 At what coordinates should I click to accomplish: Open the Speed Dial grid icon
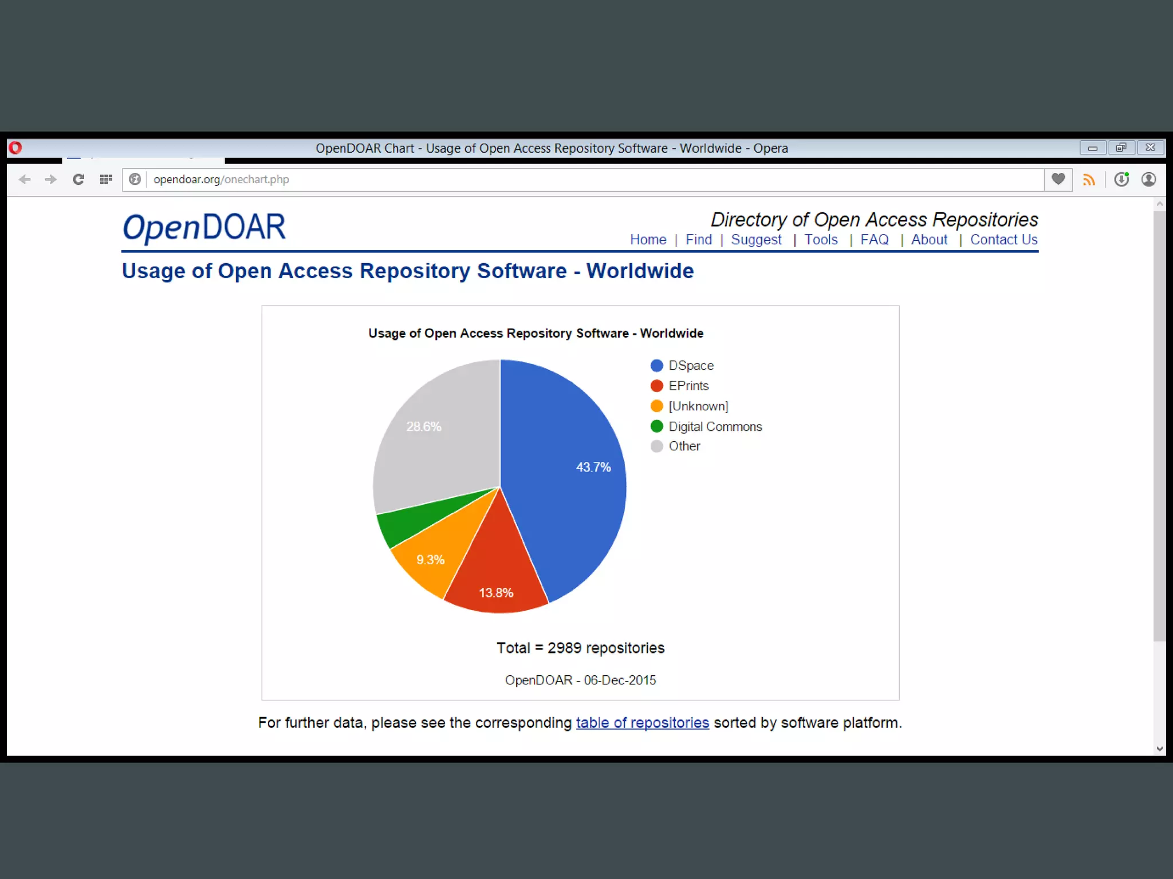[x=106, y=180]
